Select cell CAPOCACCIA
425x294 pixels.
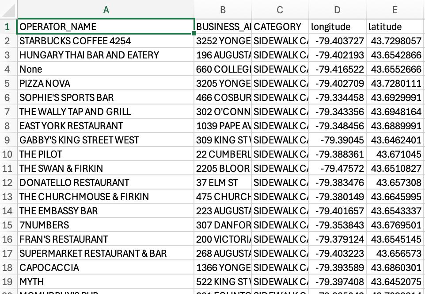pyautogui.click(x=106, y=267)
